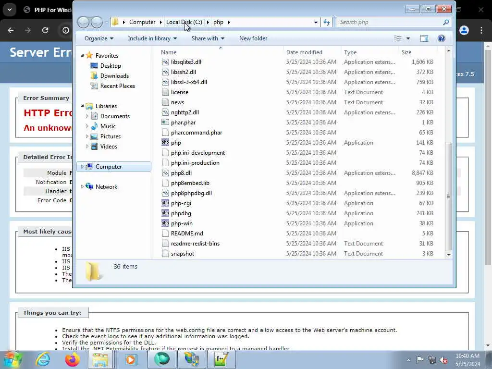Expand the Documents library tree node
Screen dimensions: 492x369
(x=87, y=116)
